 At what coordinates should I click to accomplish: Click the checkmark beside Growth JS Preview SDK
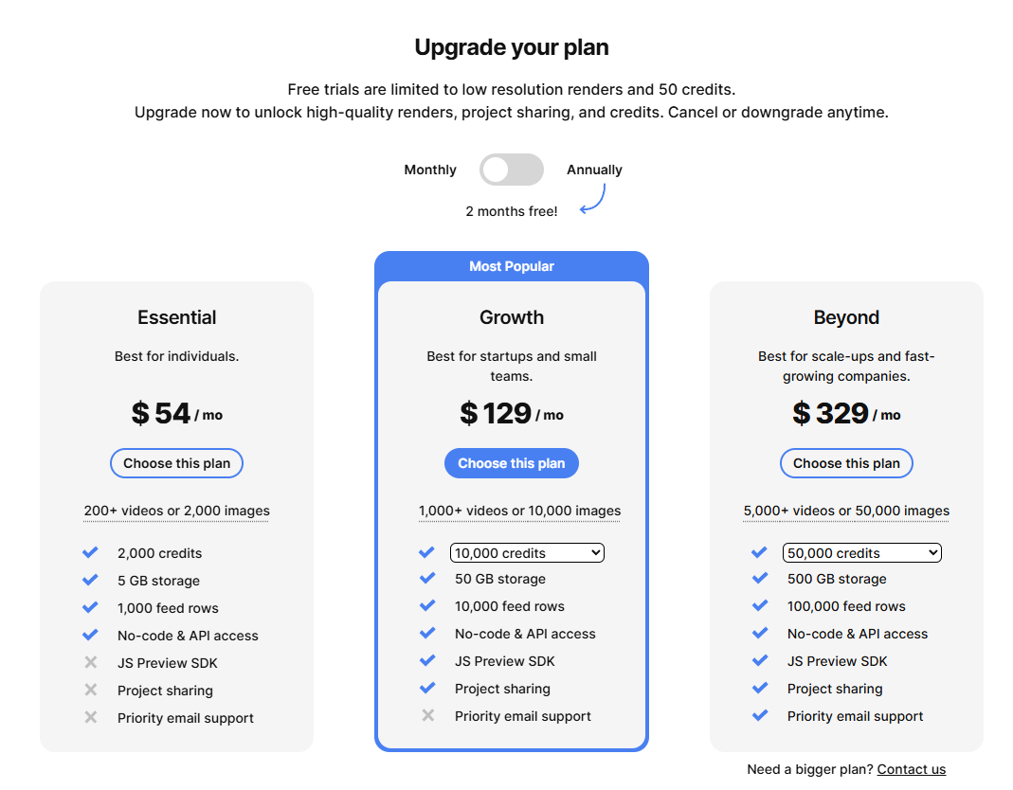[428, 661]
